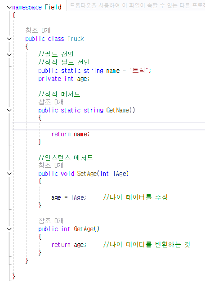Click name in the static string declaration

pyautogui.click(x=113, y=71)
